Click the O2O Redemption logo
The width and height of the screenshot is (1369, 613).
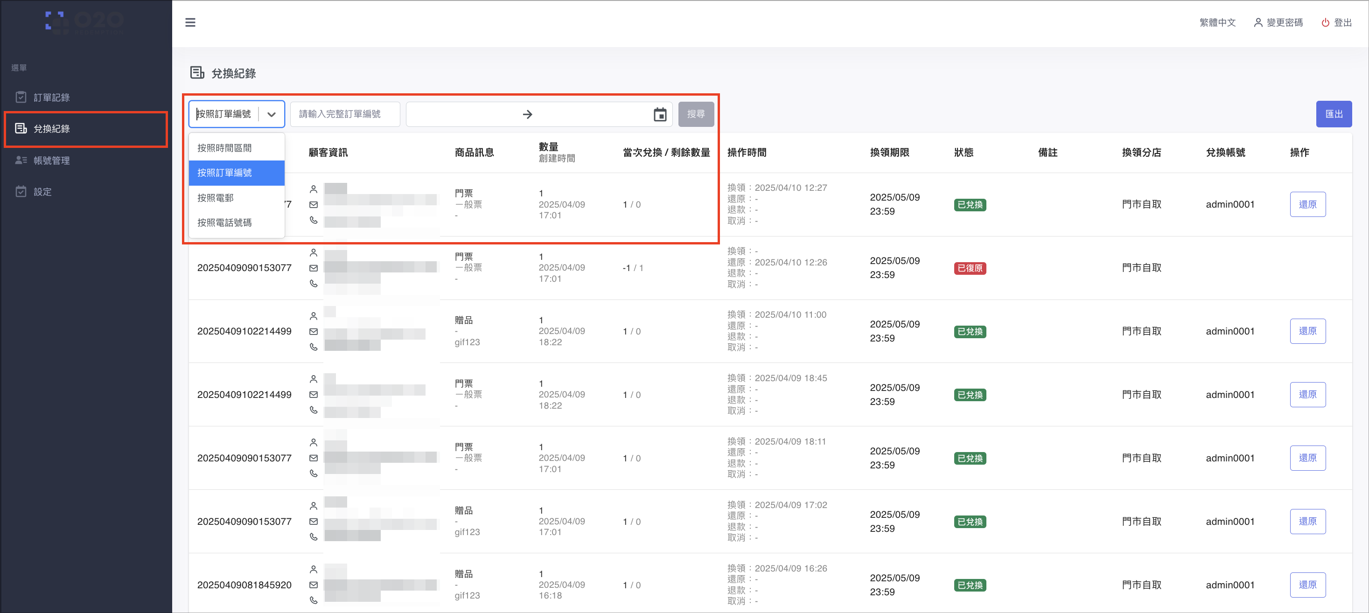point(85,23)
